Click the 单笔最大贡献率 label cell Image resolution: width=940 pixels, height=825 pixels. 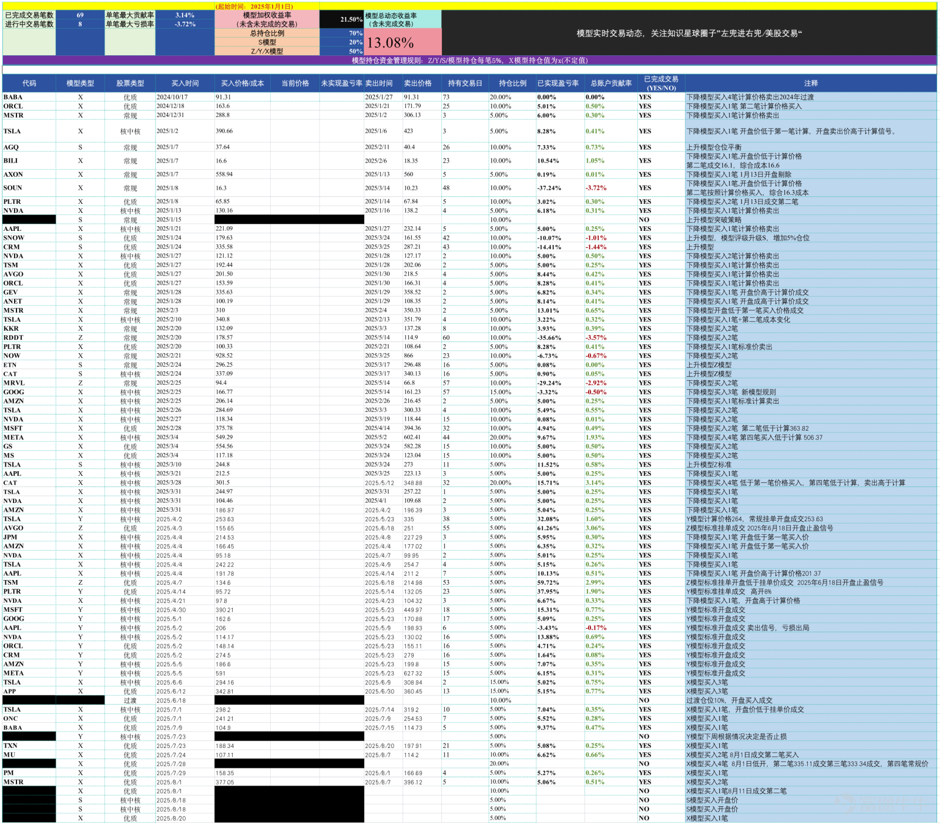(x=130, y=15)
